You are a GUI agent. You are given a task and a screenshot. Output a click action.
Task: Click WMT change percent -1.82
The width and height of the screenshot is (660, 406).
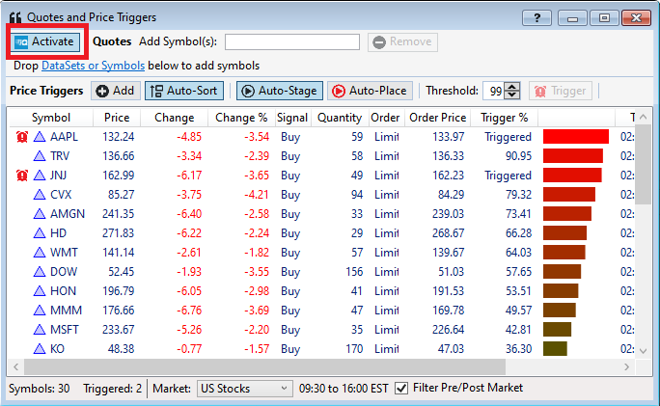click(x=257, y=253)
